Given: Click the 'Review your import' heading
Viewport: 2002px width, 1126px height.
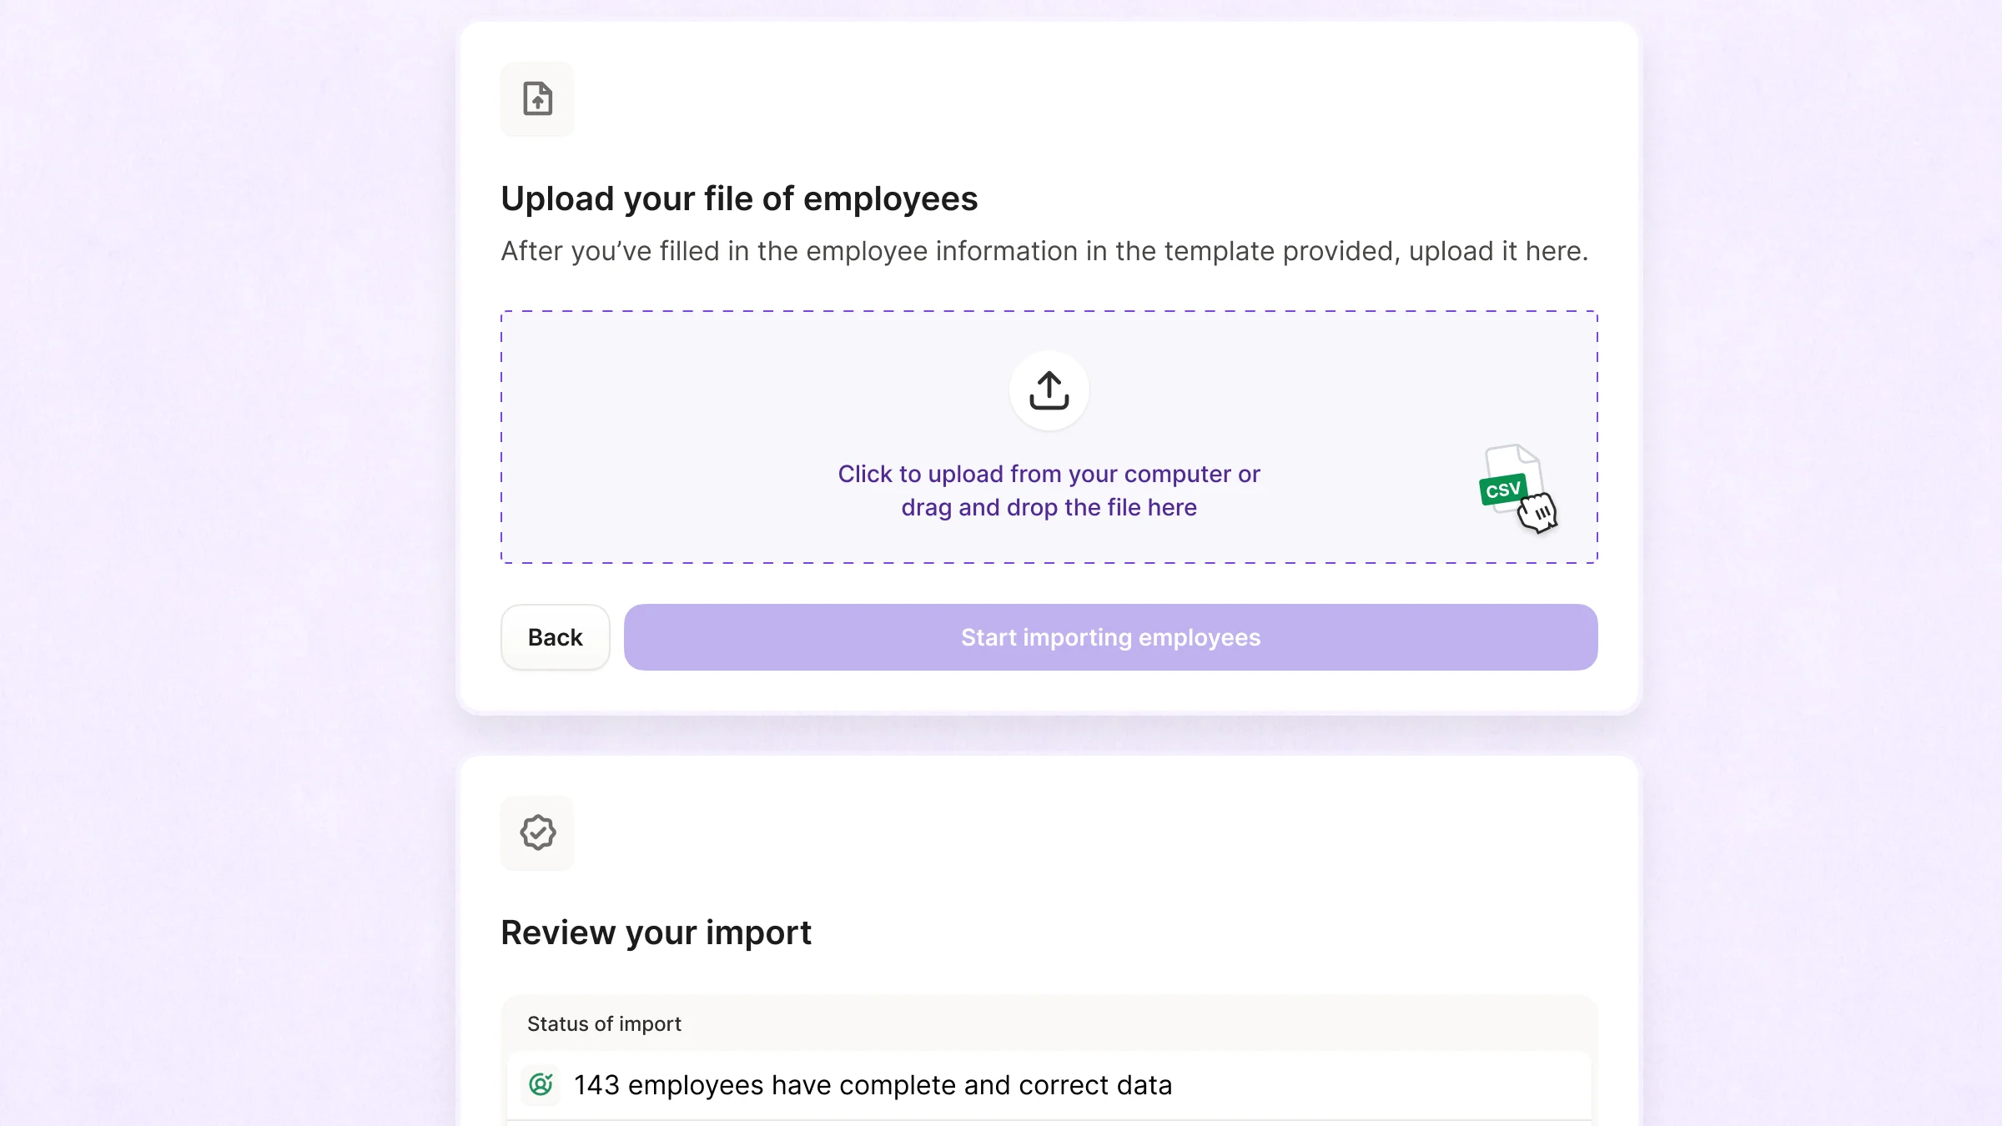Looking at the screenshot, I should [x=656, y=932].
